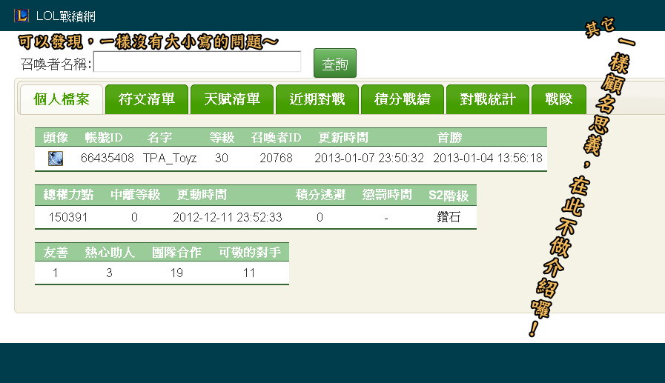Click the LOL戰績網 site title

pyautogui.click(x=66, y=16)
